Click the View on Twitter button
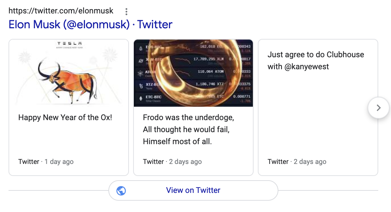The image size is (391, 212). tap(193, 190)
